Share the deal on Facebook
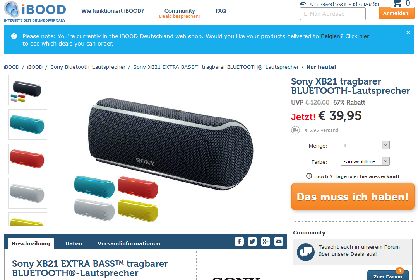The width and height of the screenshot is (418, 280). click(x=239, y=241)
